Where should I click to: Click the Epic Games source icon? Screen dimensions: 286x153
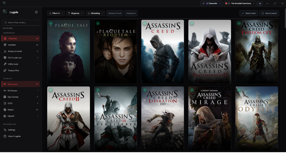click(x=5, y=97)
